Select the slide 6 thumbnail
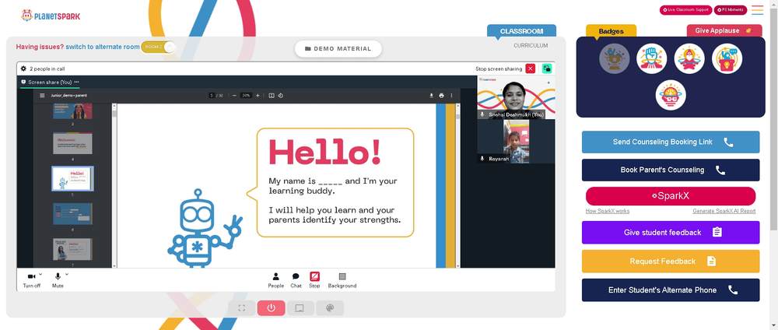Screen dimensions: 778x330 point(72,214)
